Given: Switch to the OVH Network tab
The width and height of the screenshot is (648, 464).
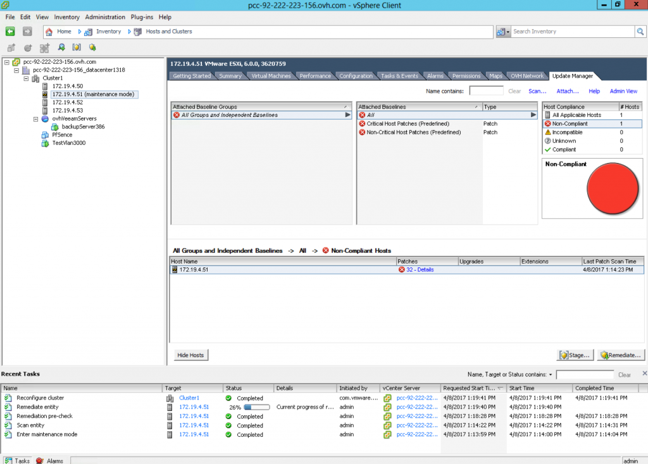Looking at the screenshot, I should pos(527,76).
